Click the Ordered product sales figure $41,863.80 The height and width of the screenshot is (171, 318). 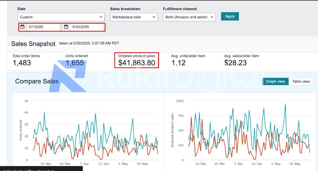137,63
